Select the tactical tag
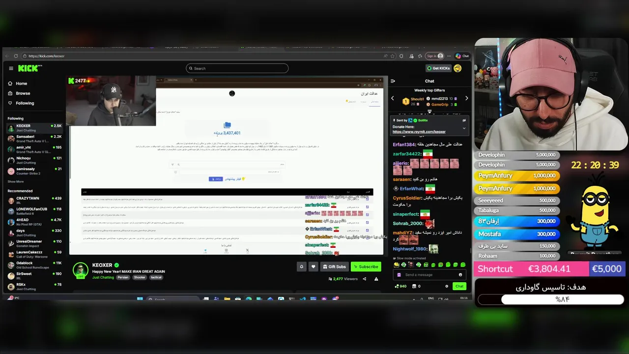The width and height of the screenshot is (629, 354). pyautogui.click(x=156, y=277)
